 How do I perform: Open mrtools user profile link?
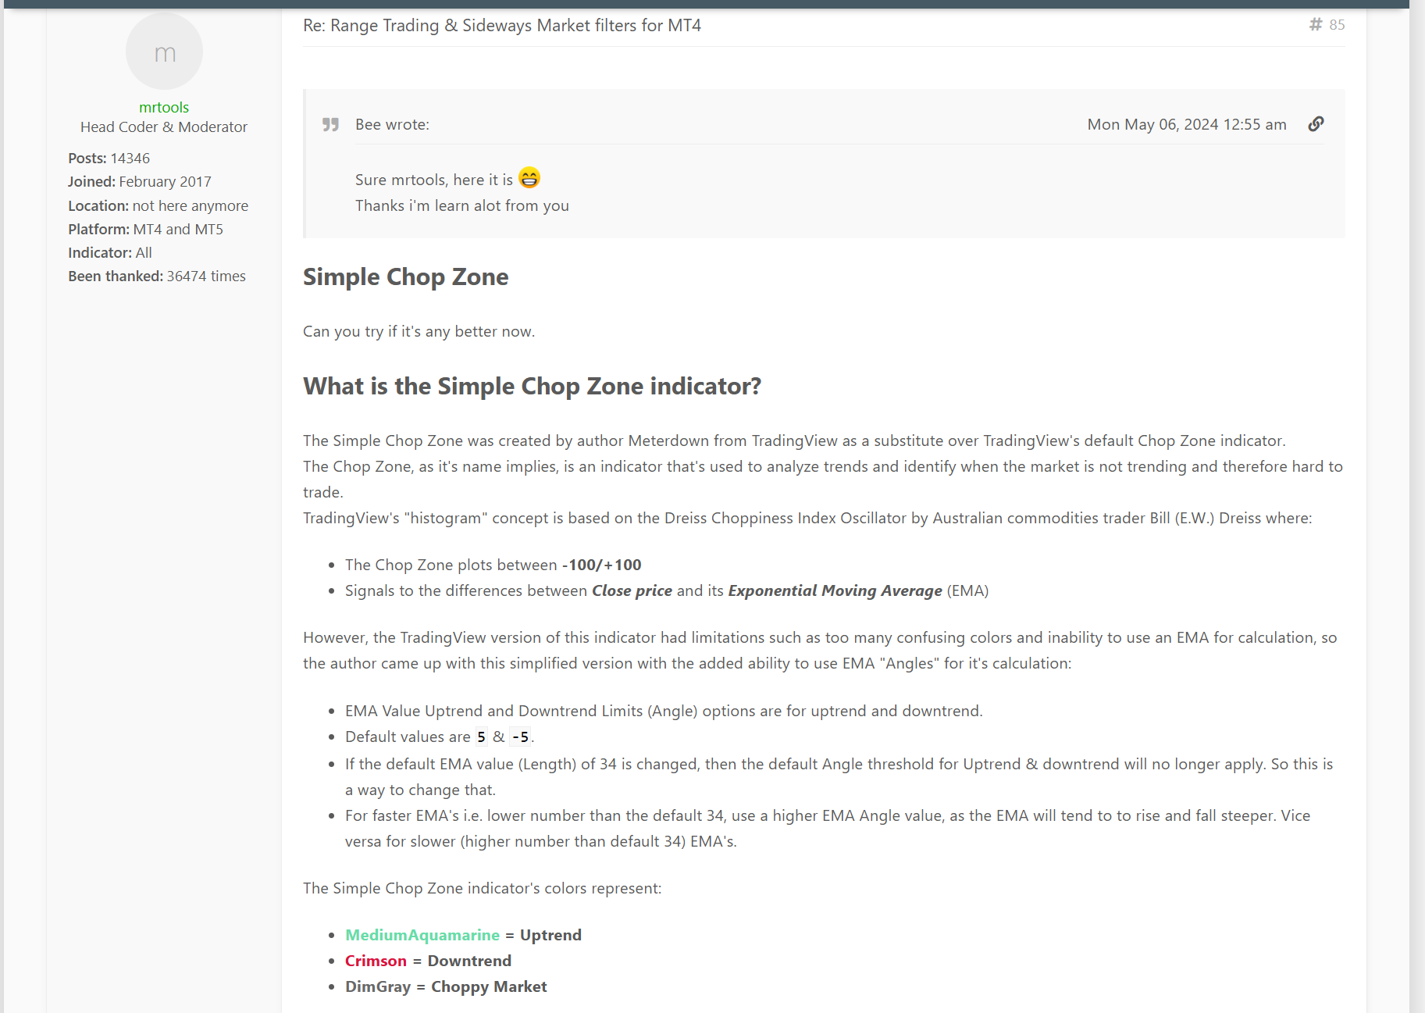click(x=164, y=107)
